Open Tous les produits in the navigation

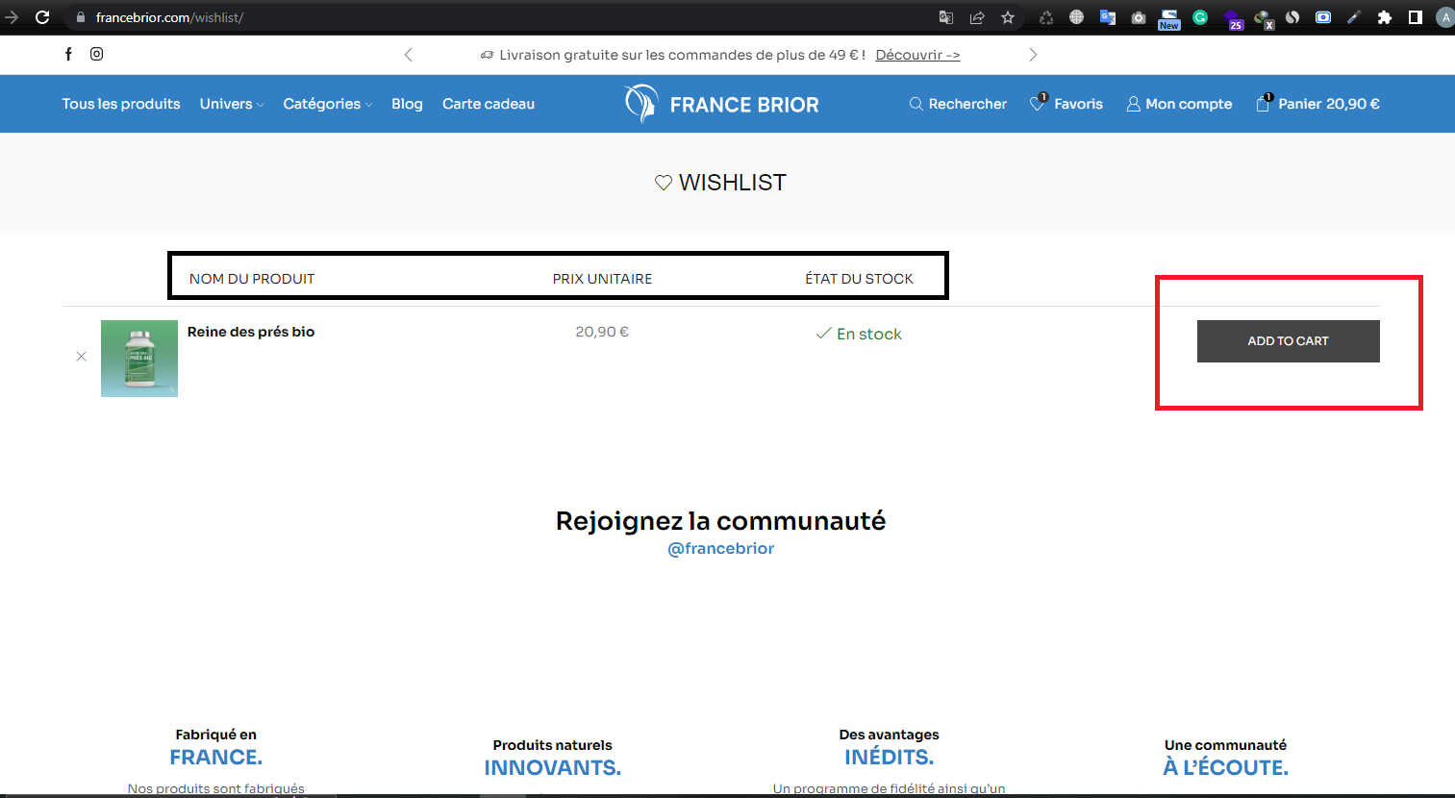(x=121, y=104)
